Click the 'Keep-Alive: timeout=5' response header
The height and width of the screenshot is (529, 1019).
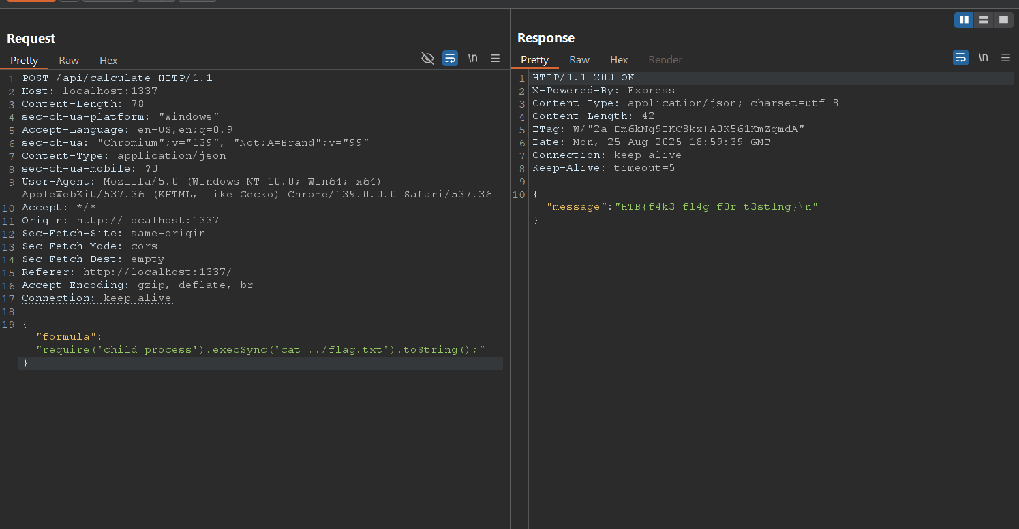coord(604,168)
